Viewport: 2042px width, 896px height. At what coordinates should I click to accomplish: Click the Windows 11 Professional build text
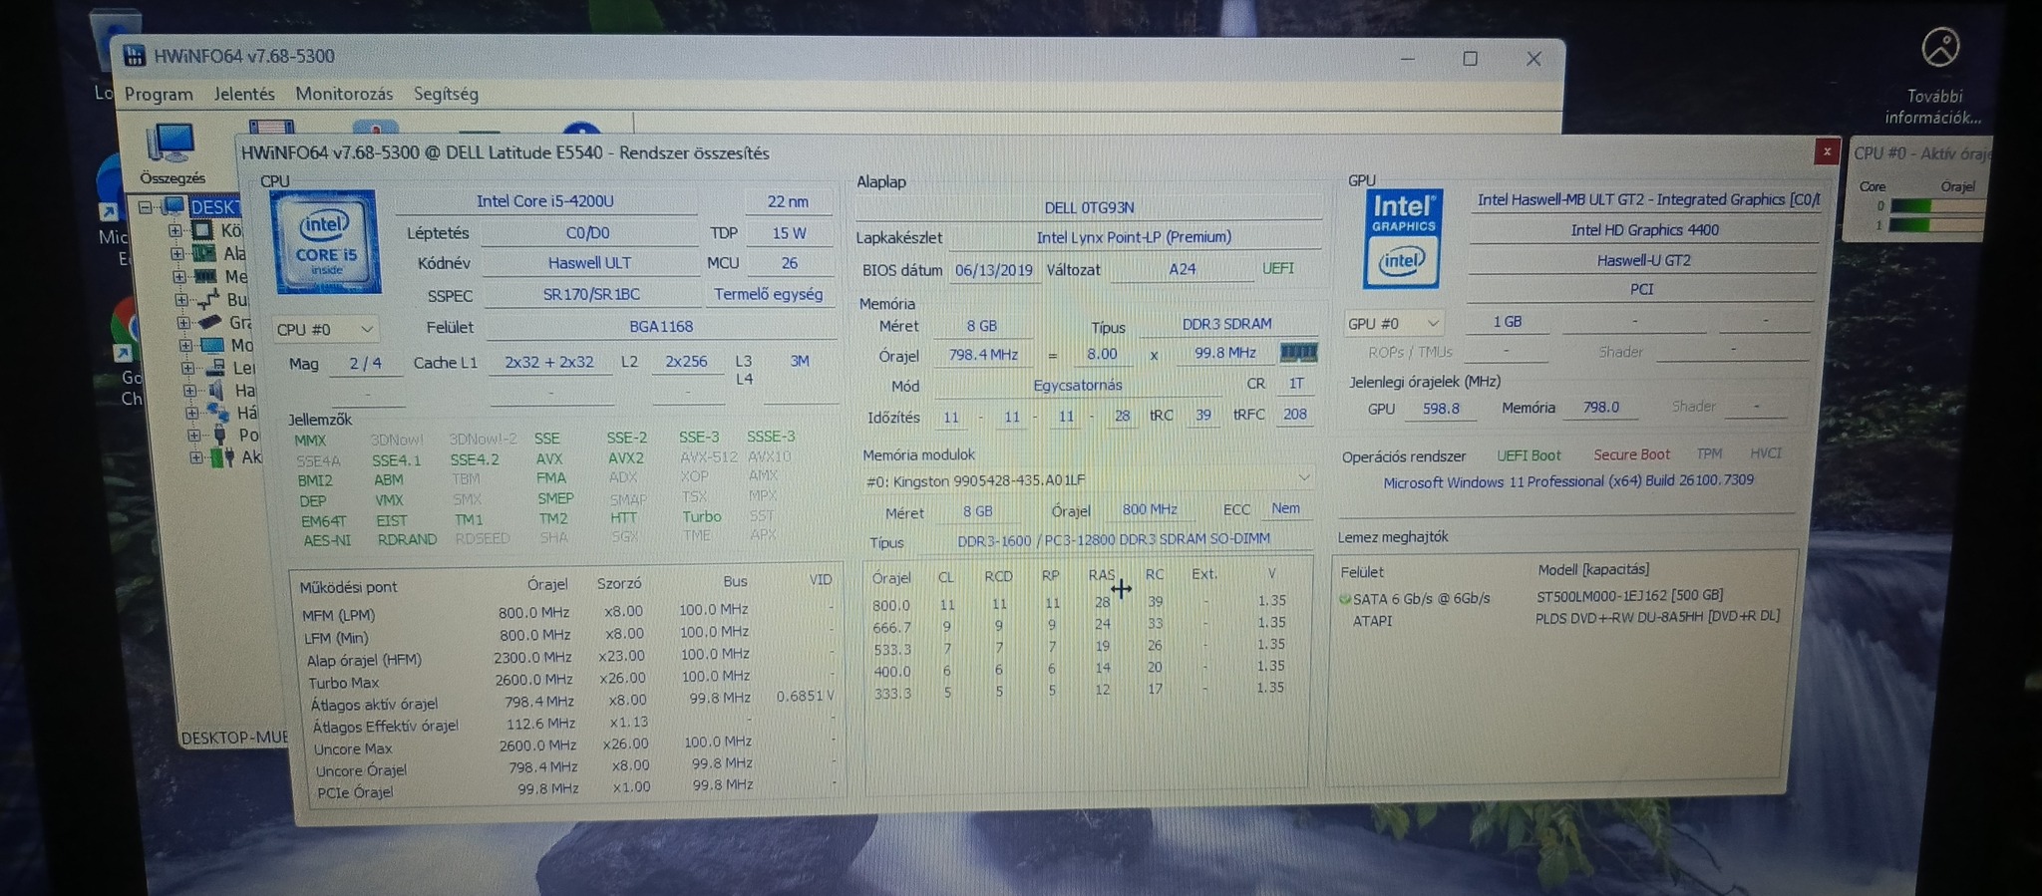tap(1568, 481)
